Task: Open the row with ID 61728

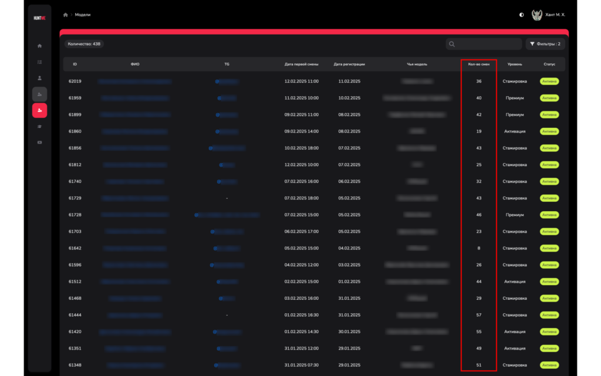Action: (75, 215)
